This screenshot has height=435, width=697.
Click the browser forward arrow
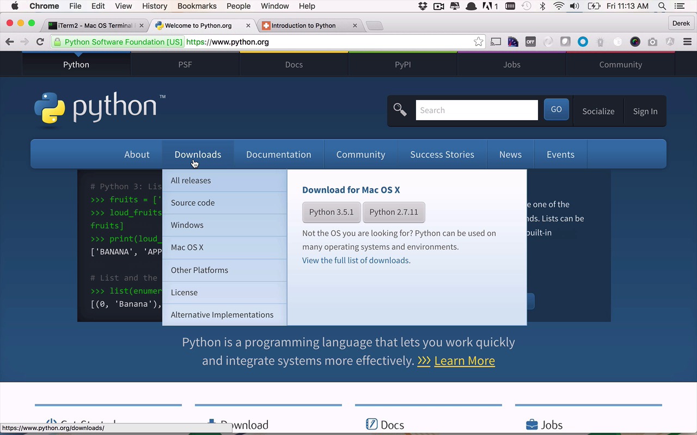point(25,42)
